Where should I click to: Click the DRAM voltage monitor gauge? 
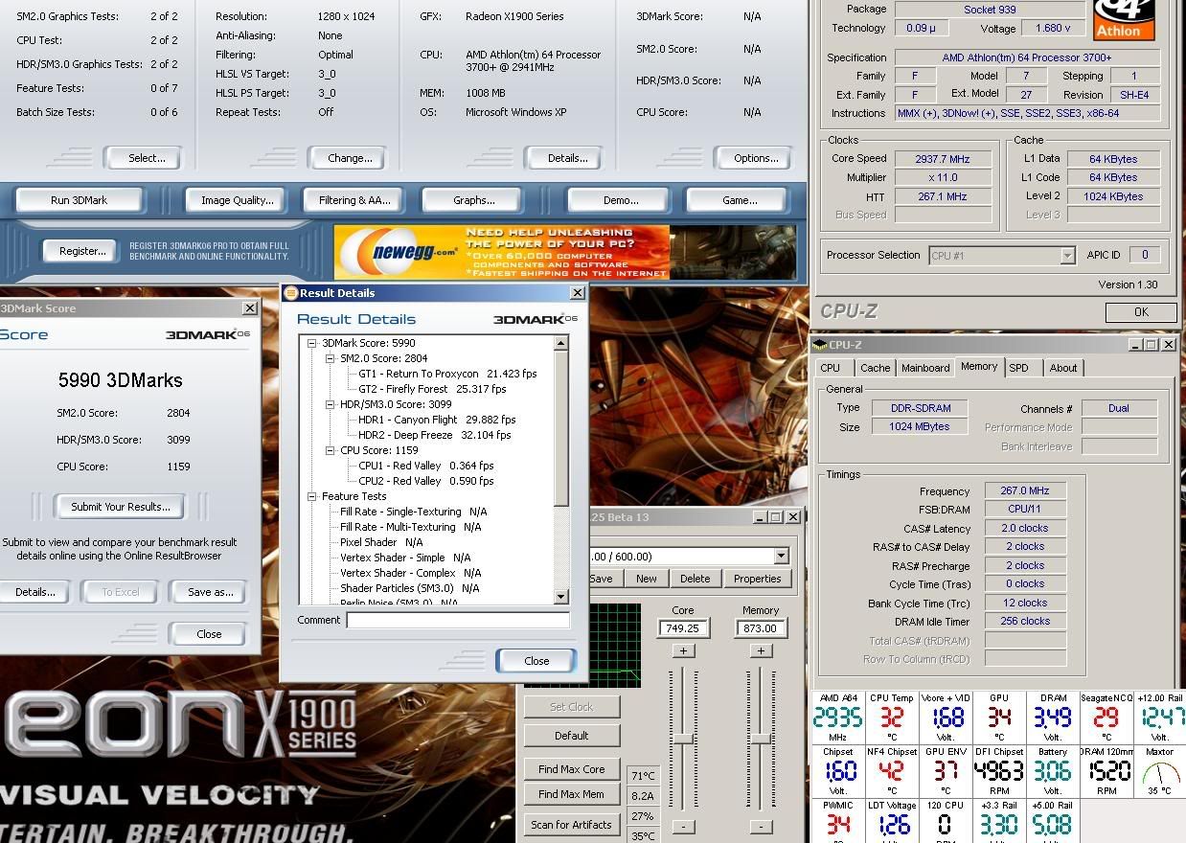point(1053,718)
